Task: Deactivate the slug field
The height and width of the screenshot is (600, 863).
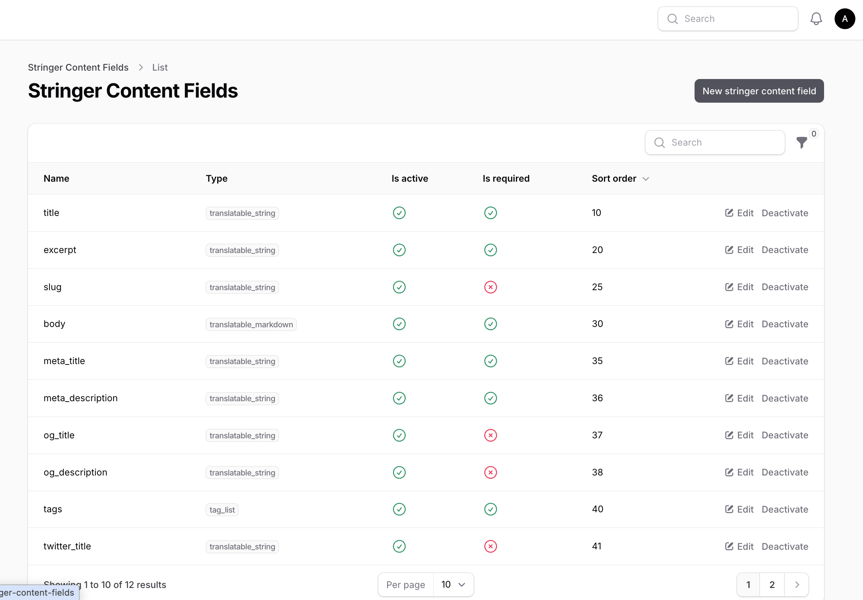Action: (785, 287)
